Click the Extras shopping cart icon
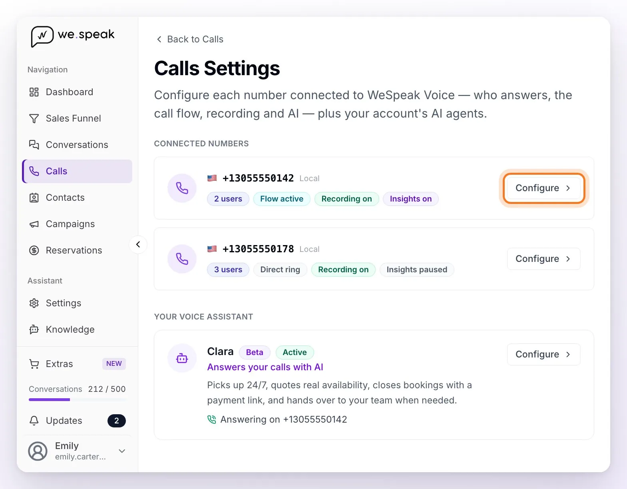Screen dimensions: 627x489 click(34, 364)
